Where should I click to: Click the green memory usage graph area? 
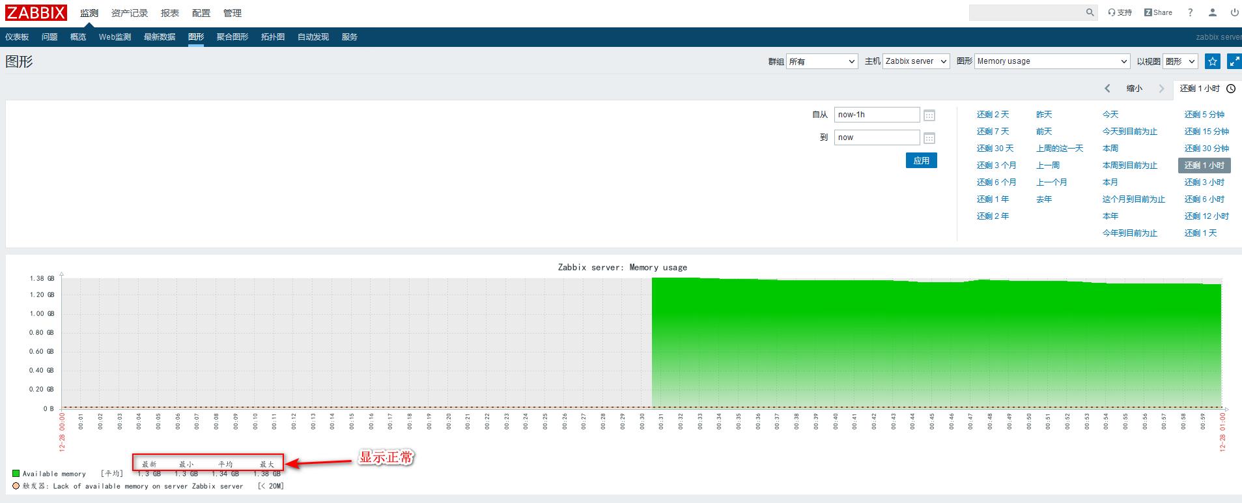click(937, 344)
